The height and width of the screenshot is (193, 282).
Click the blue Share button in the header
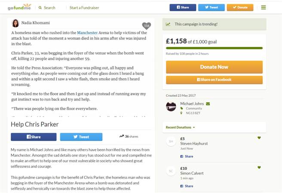(183, 7)
